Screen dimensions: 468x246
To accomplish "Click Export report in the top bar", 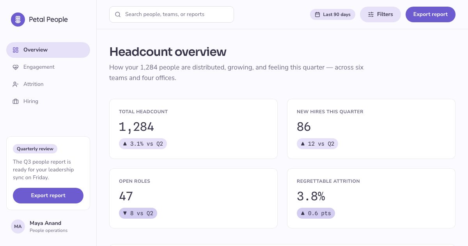I will point(431,14).
